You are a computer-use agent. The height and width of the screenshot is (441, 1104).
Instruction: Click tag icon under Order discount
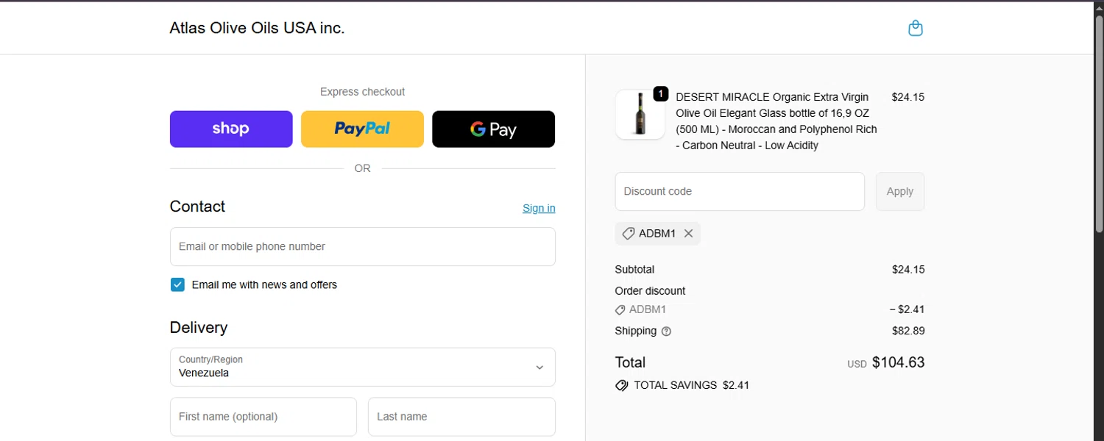click(620, 310)
